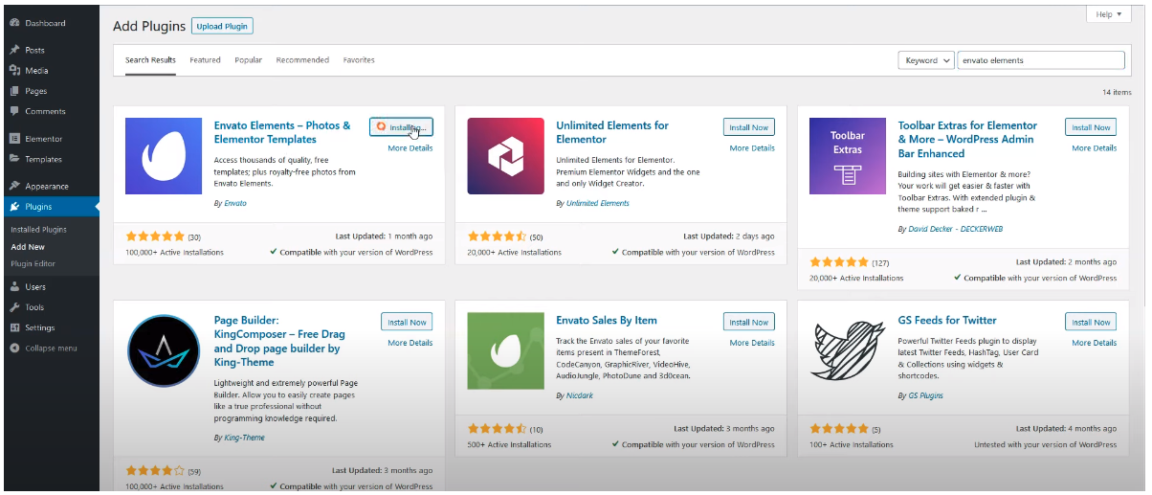Open More Details for Toolbar Extras
Image resolution: width=1152 pixels, height=495 pixels.
coord(1095,148)
